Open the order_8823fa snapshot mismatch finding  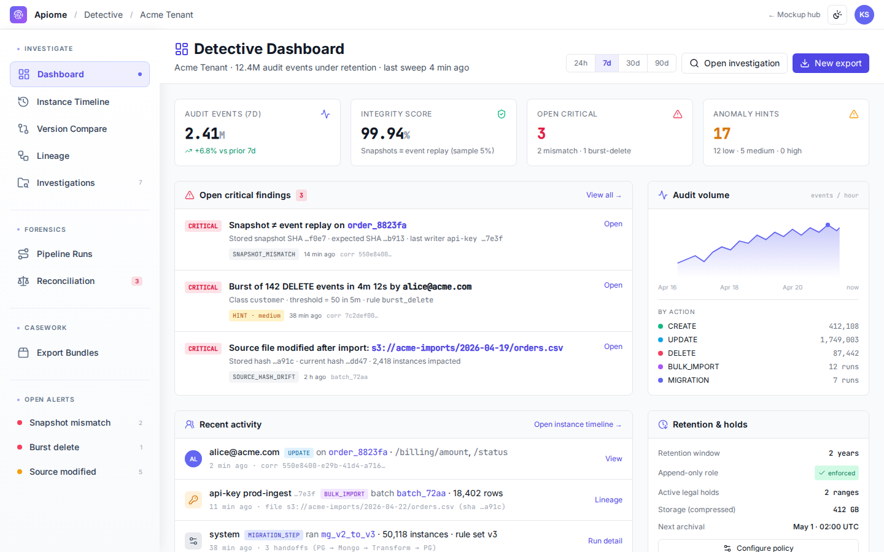[x=613, y=224]
